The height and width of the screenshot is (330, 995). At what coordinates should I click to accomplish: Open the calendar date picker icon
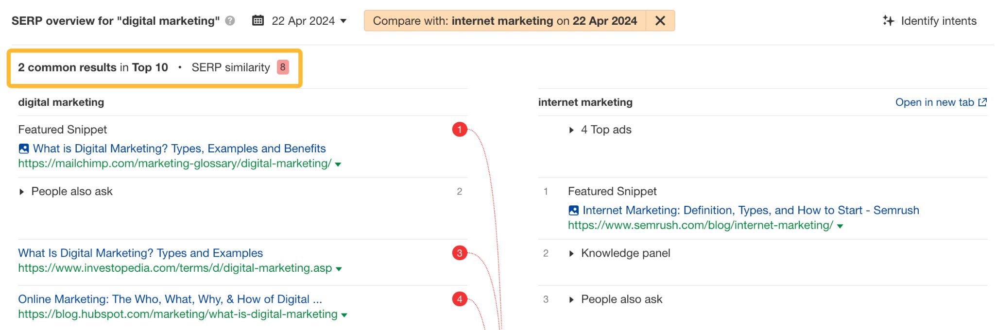257,21
